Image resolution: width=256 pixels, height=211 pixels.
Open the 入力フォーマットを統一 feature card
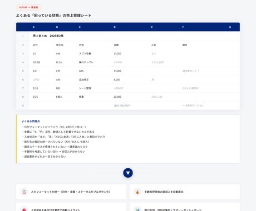coord(71,192)
